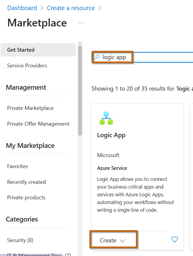193x256 pixels.
Task: Open the Logic App title link
Action: coord(111,135)
